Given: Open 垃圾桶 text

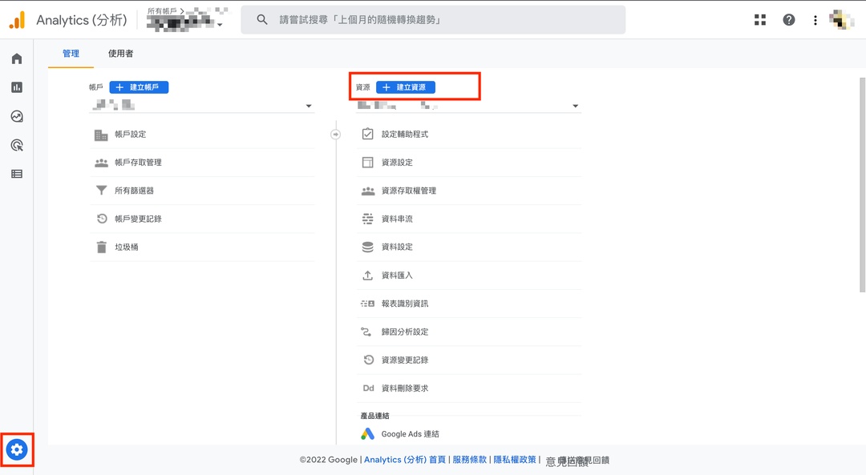Looking at the screenshot, I should [127, 248].
